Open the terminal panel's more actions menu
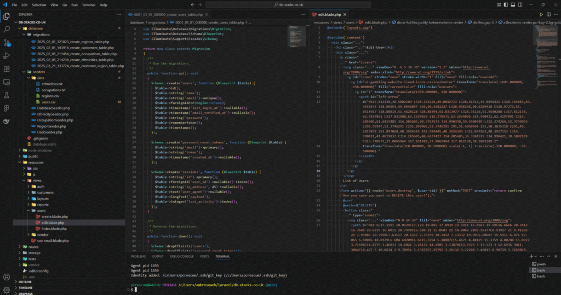561x295 pixels. point(542,256)
